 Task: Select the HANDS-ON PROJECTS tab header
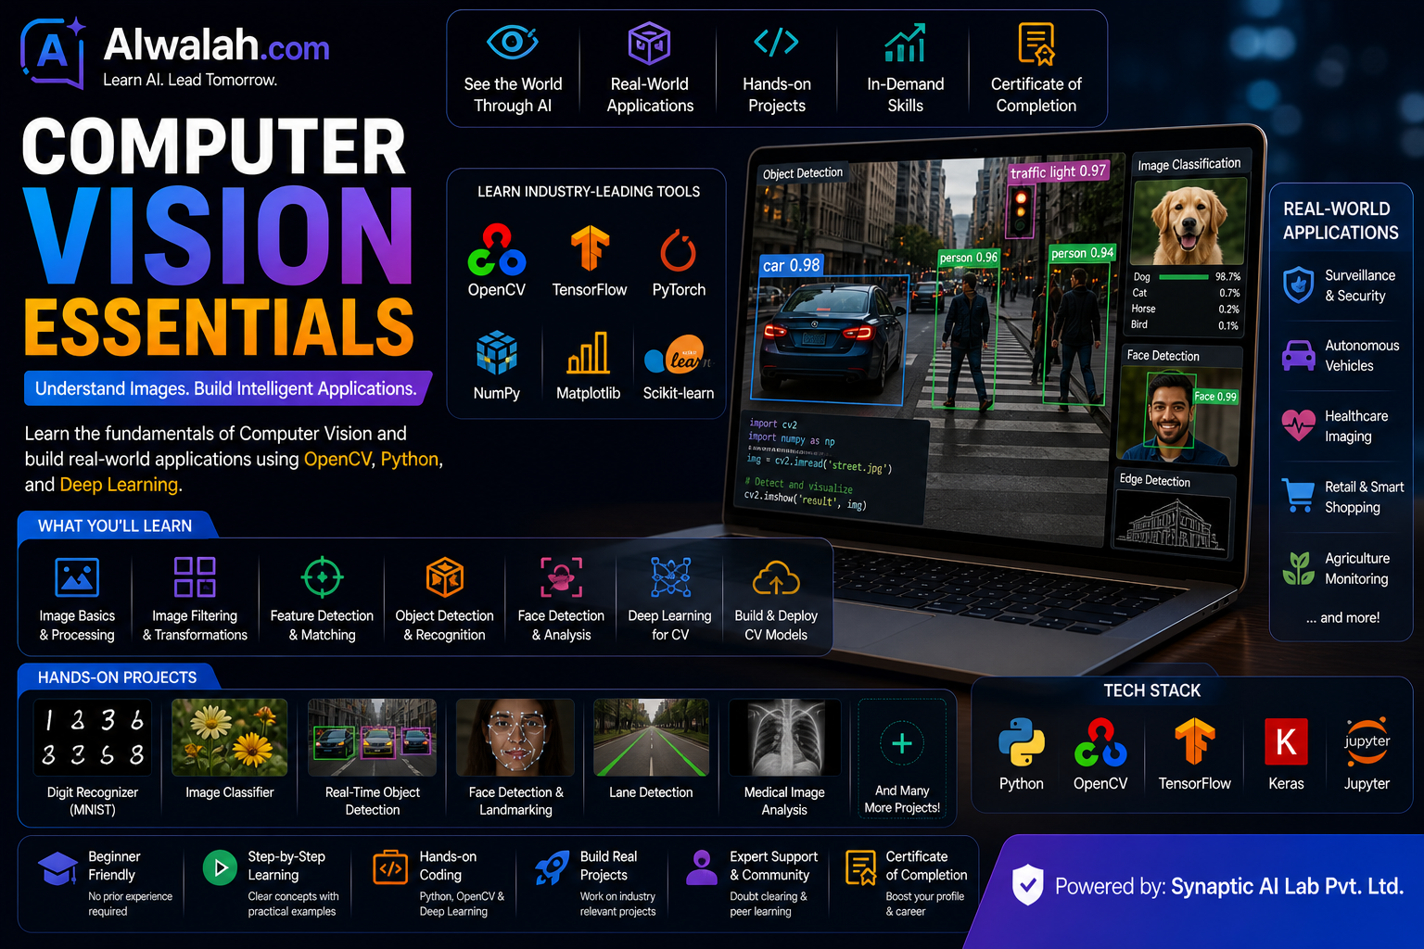coord(117,677)
